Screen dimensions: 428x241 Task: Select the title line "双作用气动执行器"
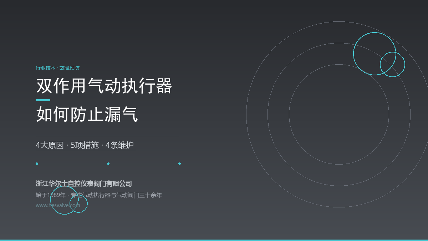(x=104, y=86)
